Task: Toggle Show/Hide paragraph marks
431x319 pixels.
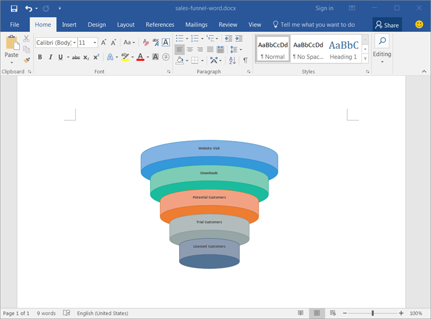Action: 245,60
